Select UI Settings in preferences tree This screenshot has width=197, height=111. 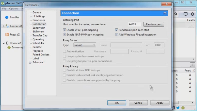pos(39,16)
